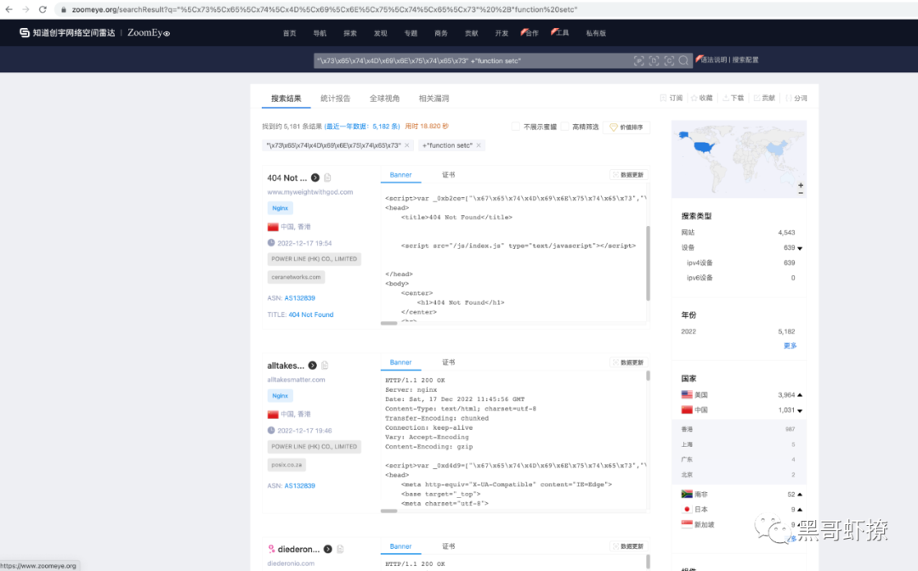Click the IP scan icon in the search bar
The height and width of the screenshot is (571, 918).
tap(638, 61)
